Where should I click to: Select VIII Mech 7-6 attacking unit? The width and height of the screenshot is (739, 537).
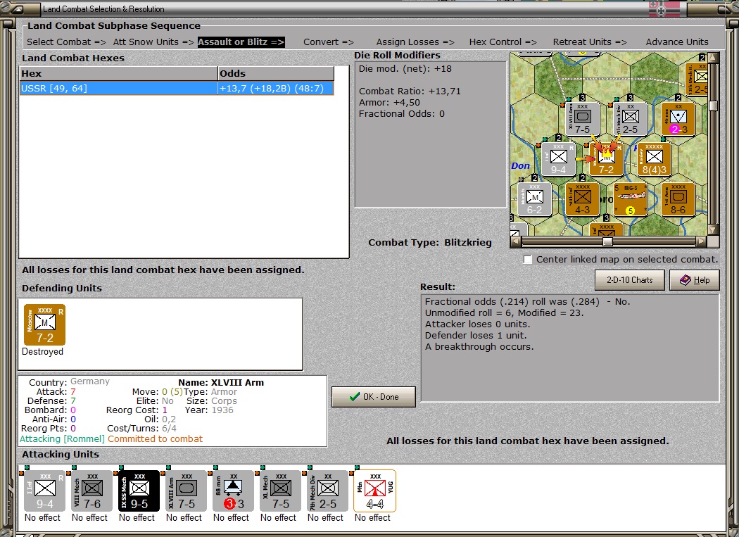(92, 491)
